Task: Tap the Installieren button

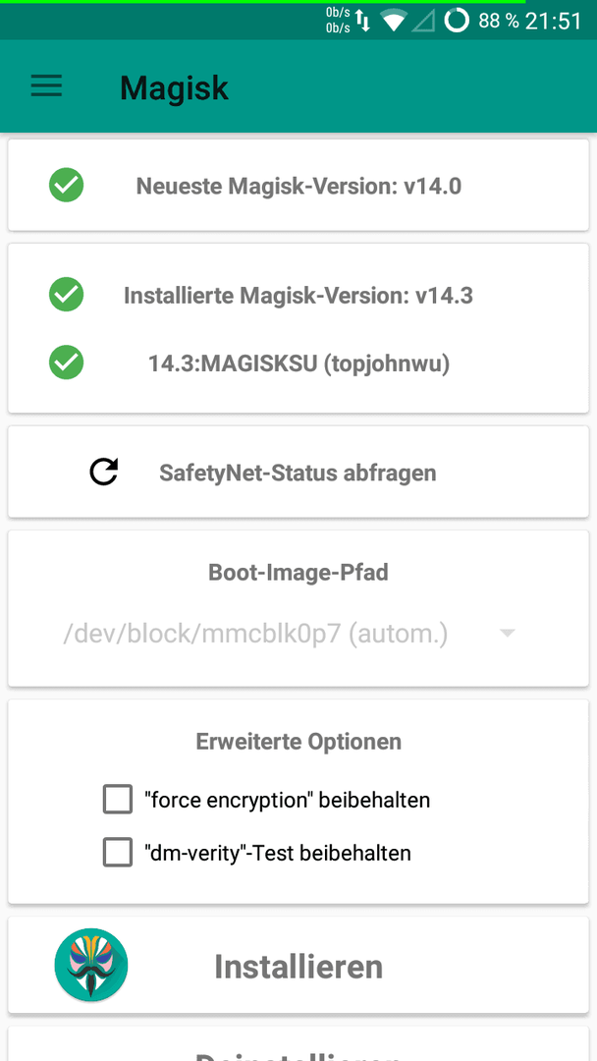Action: 298,965
